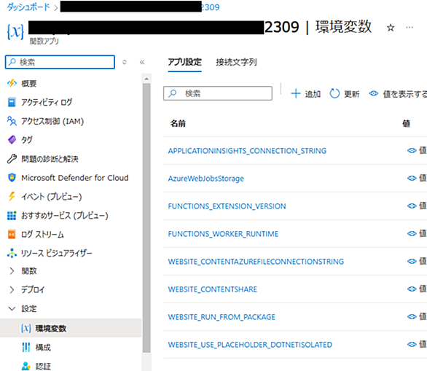Go to ダッシュボード breadcrumb
The height and width of the screenshot is (371, 427).
tap(28, 7)
